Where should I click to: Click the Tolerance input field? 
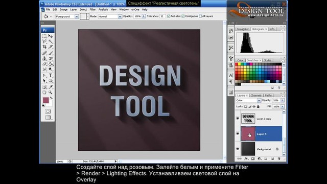162,16
